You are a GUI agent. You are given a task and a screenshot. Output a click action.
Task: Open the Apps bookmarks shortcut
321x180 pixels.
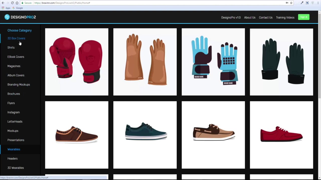click(6, 8)
